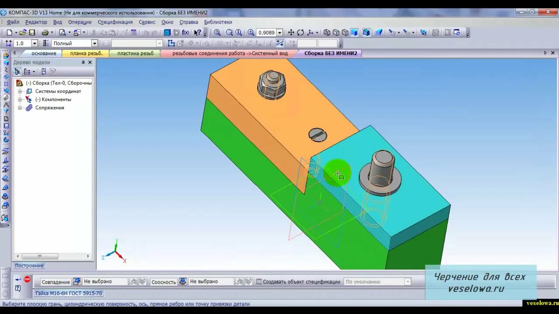Open the Полный display style dropdown
Viewport: 559px width, 314px height.
click(94, 43)
